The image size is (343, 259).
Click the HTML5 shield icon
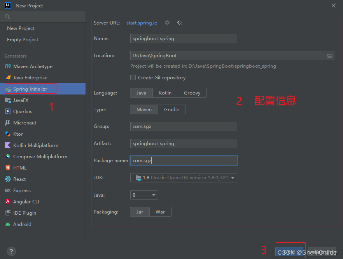click(x=8, y=168)
